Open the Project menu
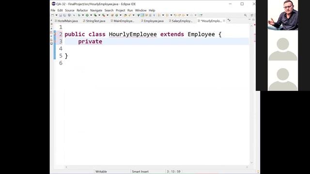The width and height of the screenshot is (310, 174). coord(121,10)
